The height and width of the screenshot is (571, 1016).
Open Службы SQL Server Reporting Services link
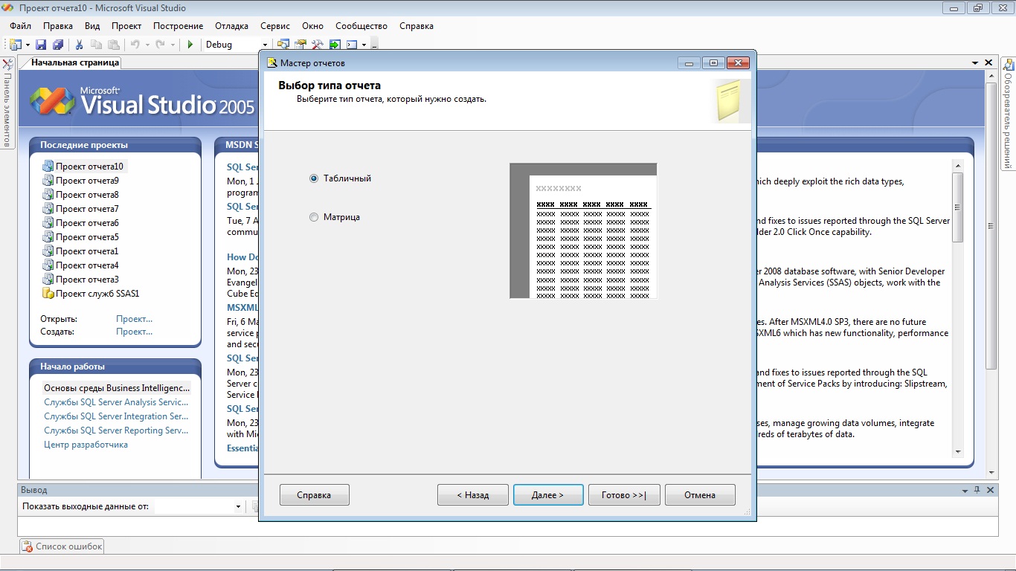(x=116, y=430)
